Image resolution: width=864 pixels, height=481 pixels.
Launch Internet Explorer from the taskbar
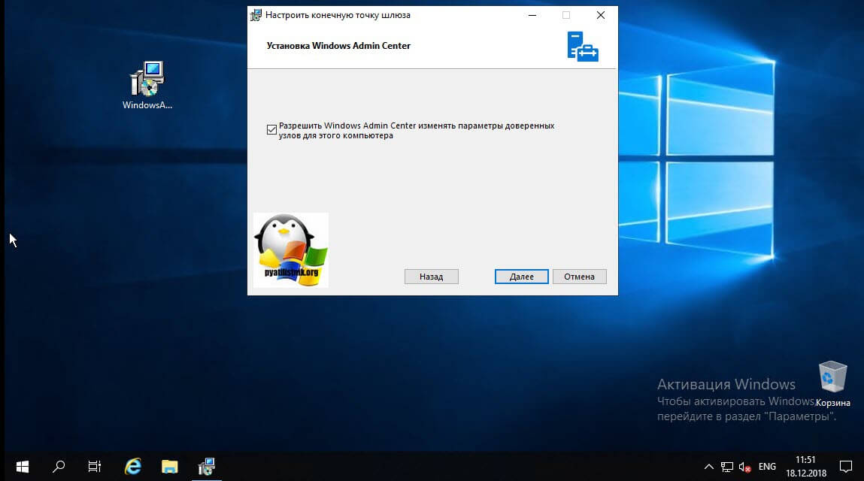point(133,467)
